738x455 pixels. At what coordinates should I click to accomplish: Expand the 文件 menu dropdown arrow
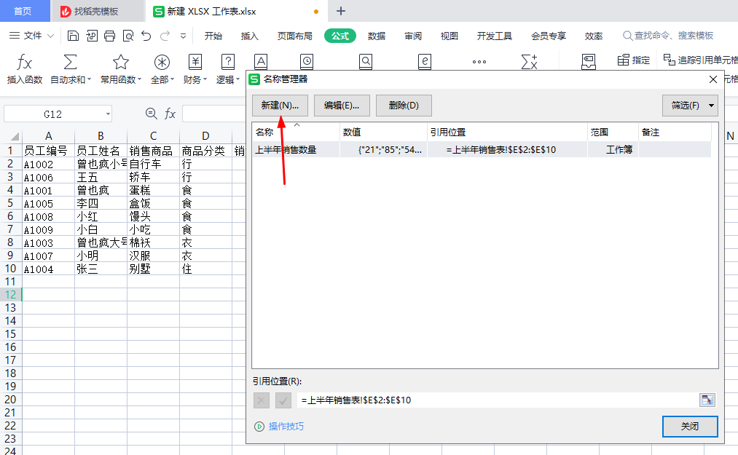[x=51, y=36]
